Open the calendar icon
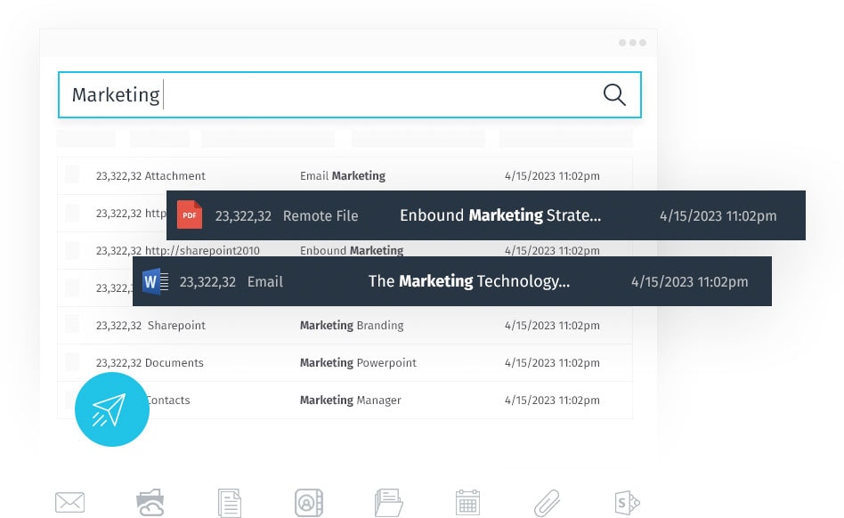This screenshot has width=844, height=518. tap(467, 502)
